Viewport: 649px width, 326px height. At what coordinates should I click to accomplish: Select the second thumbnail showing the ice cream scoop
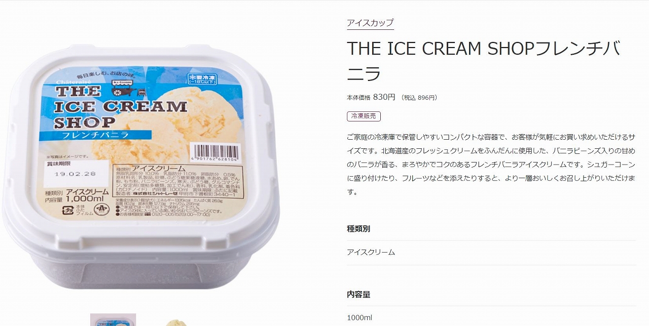tap(175, 322)
